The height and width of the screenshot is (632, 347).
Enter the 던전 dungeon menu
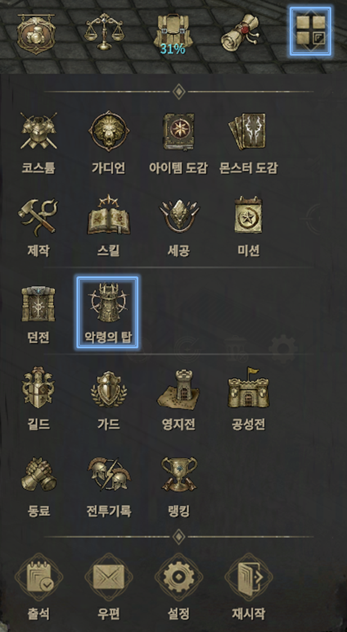pyautogui.click(x=39, y=313)
